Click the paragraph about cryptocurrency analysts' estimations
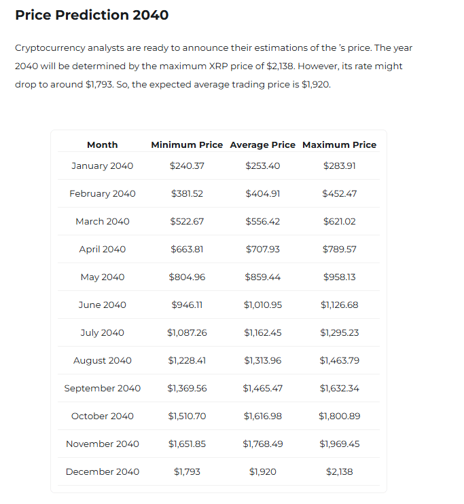Screen dimensions: 464x504 (x=213, y=66)
